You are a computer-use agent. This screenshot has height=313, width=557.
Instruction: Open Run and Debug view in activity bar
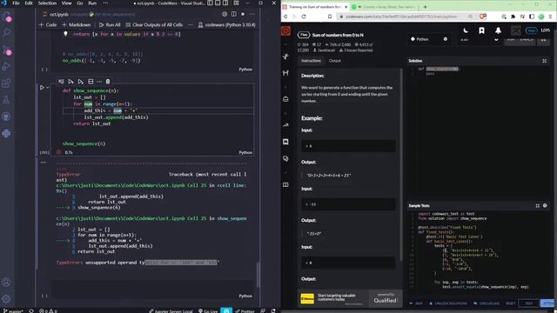coord(6,66)
